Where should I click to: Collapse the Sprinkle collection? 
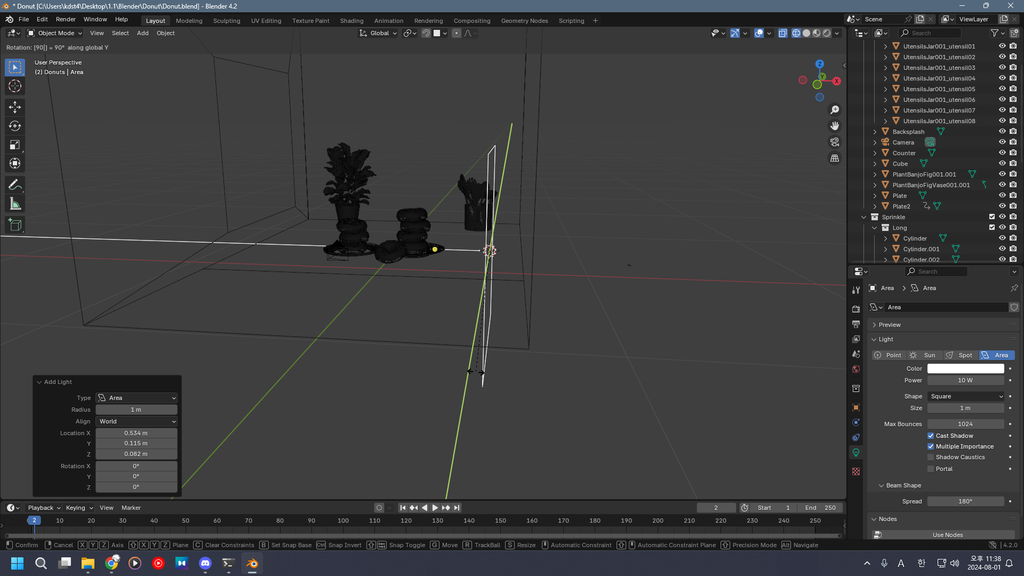pyautogui.click(x=863, y=217)
